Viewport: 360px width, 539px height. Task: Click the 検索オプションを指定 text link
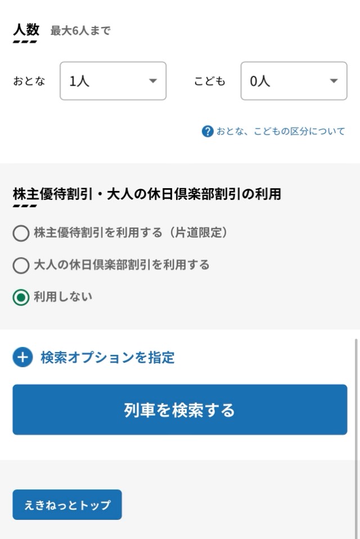pyautogui.click(x=108, y=358)
